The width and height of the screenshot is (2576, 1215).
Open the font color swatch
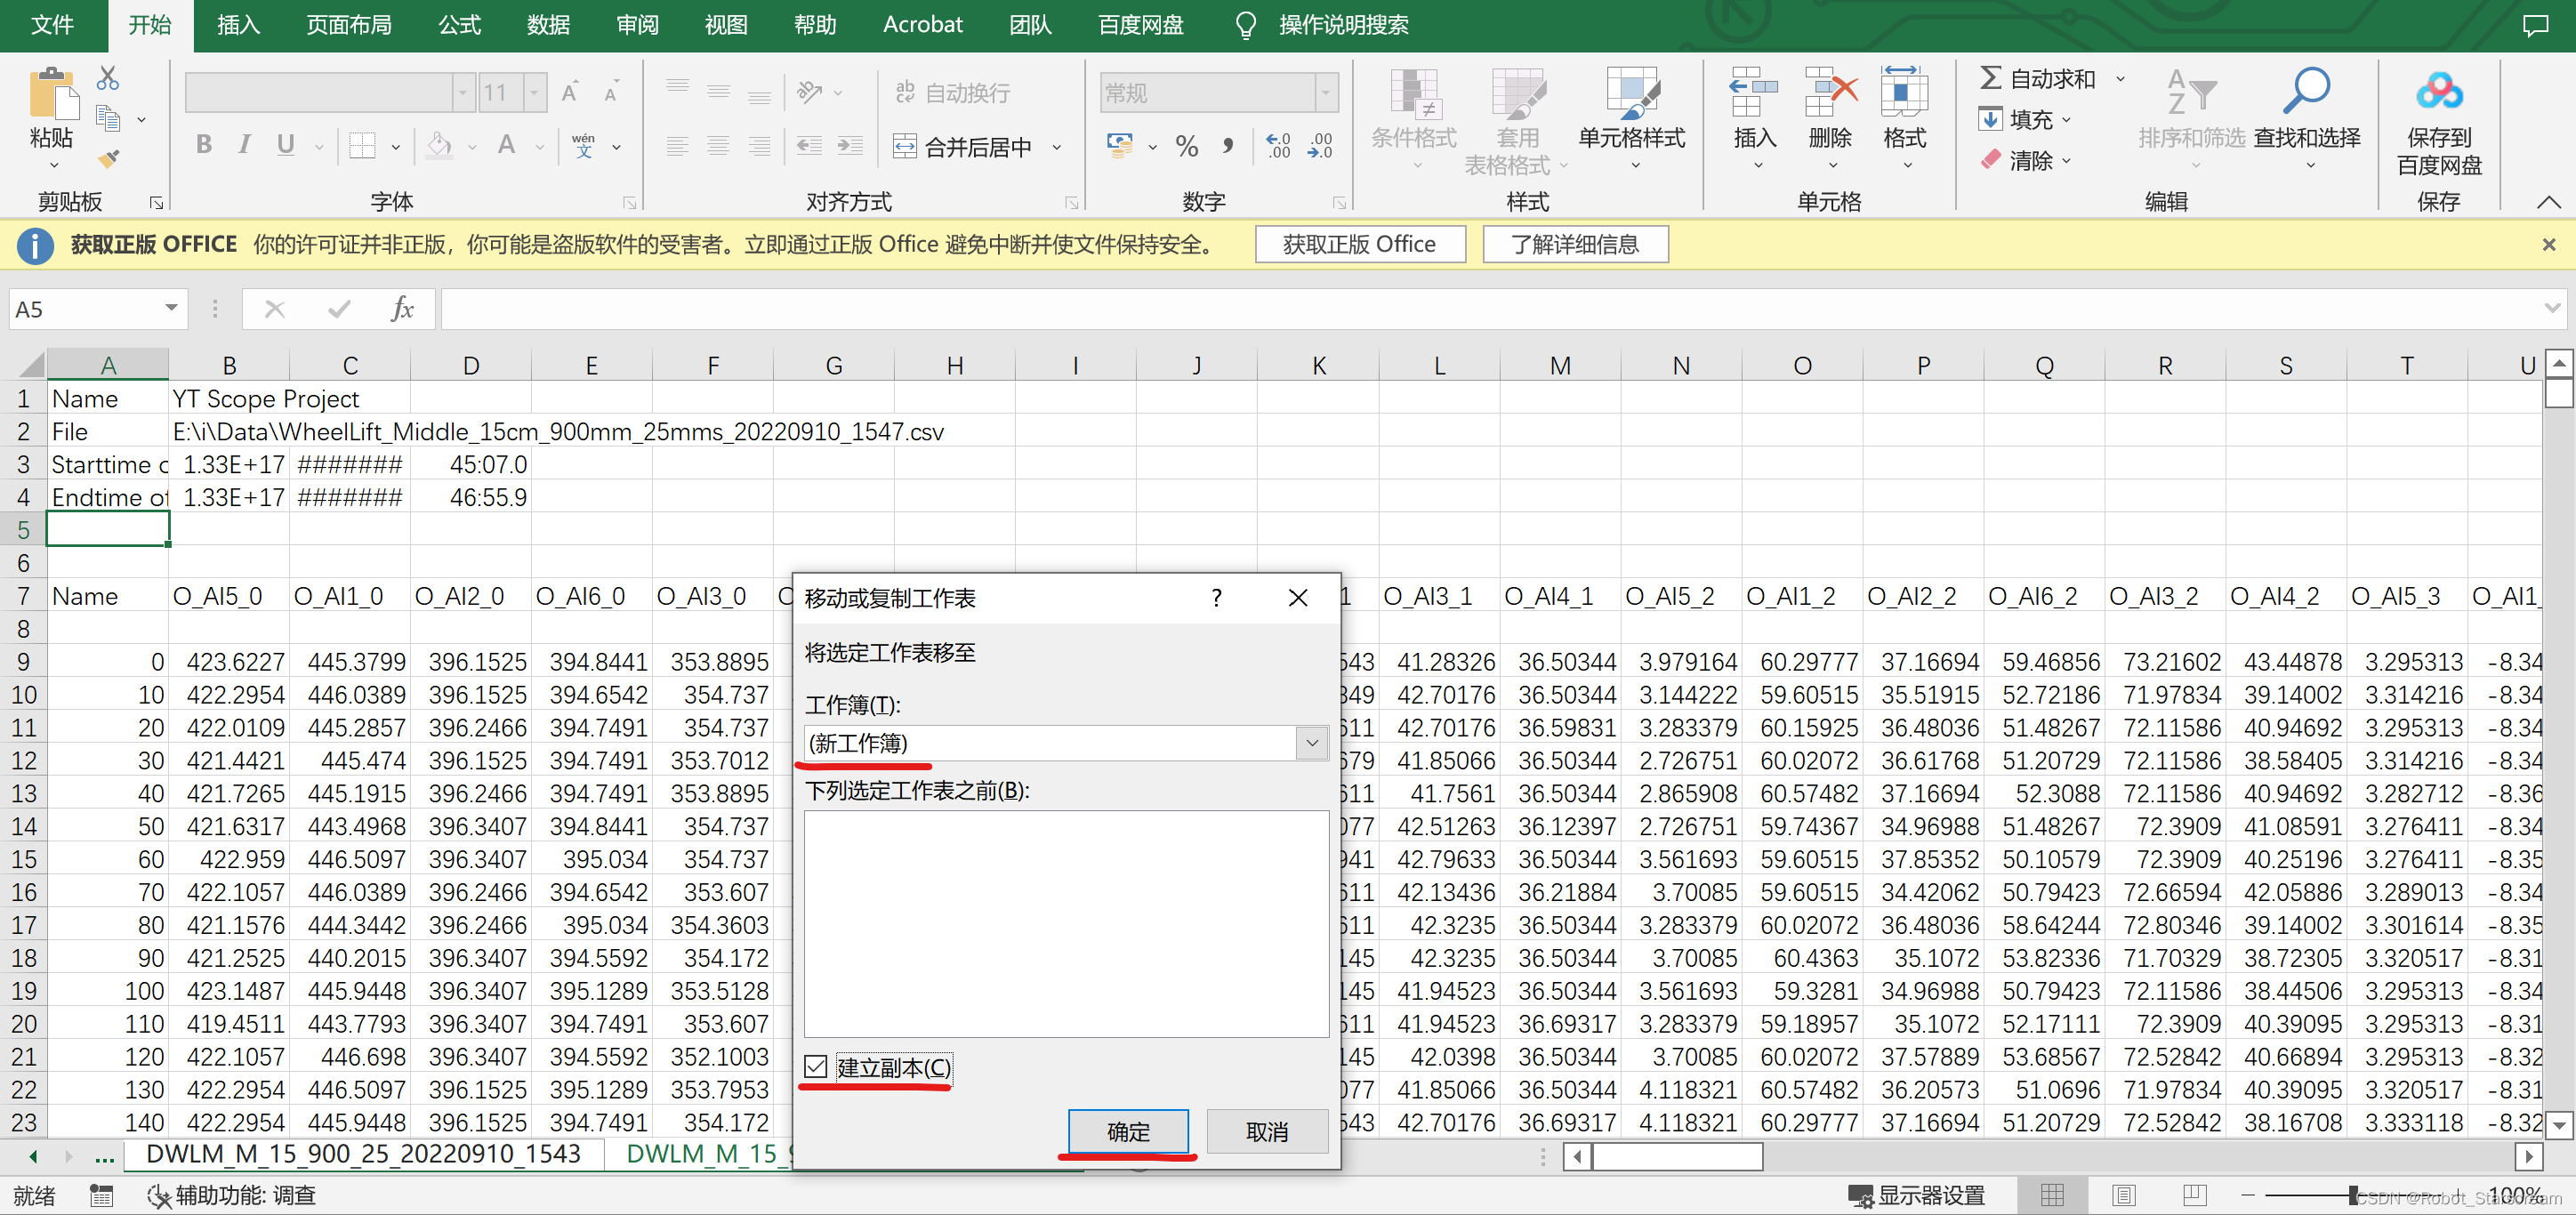pyautogui.click(x=507, y=145)
